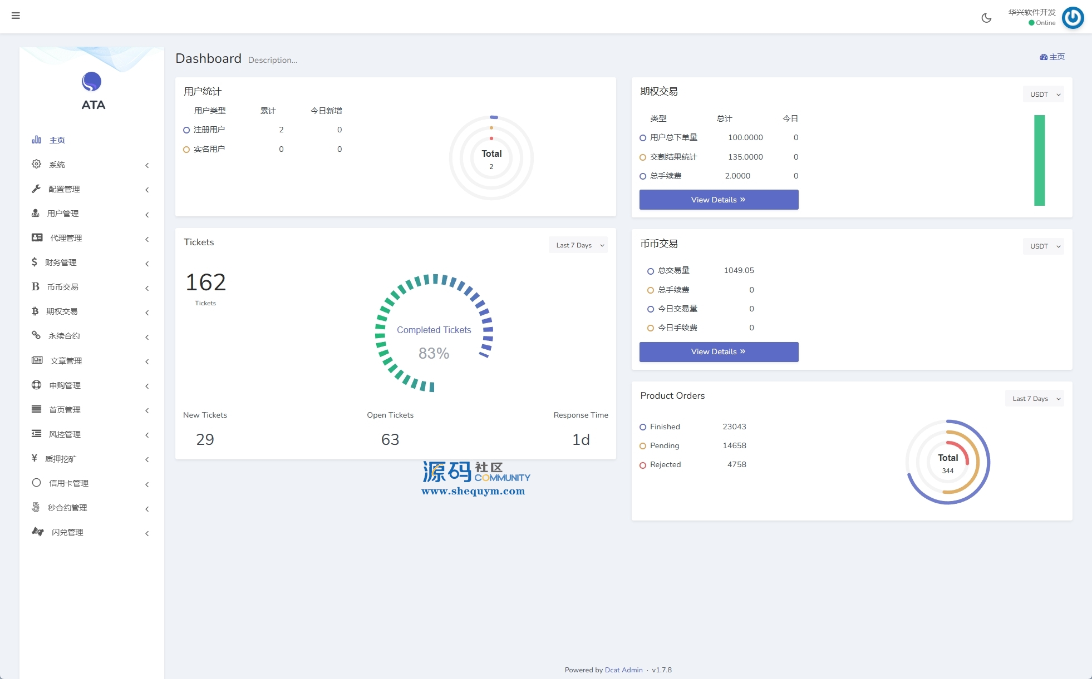1092x679 pixels.
Task: Click the yen icon for 质押挖矿
Action: click(35, 458)
